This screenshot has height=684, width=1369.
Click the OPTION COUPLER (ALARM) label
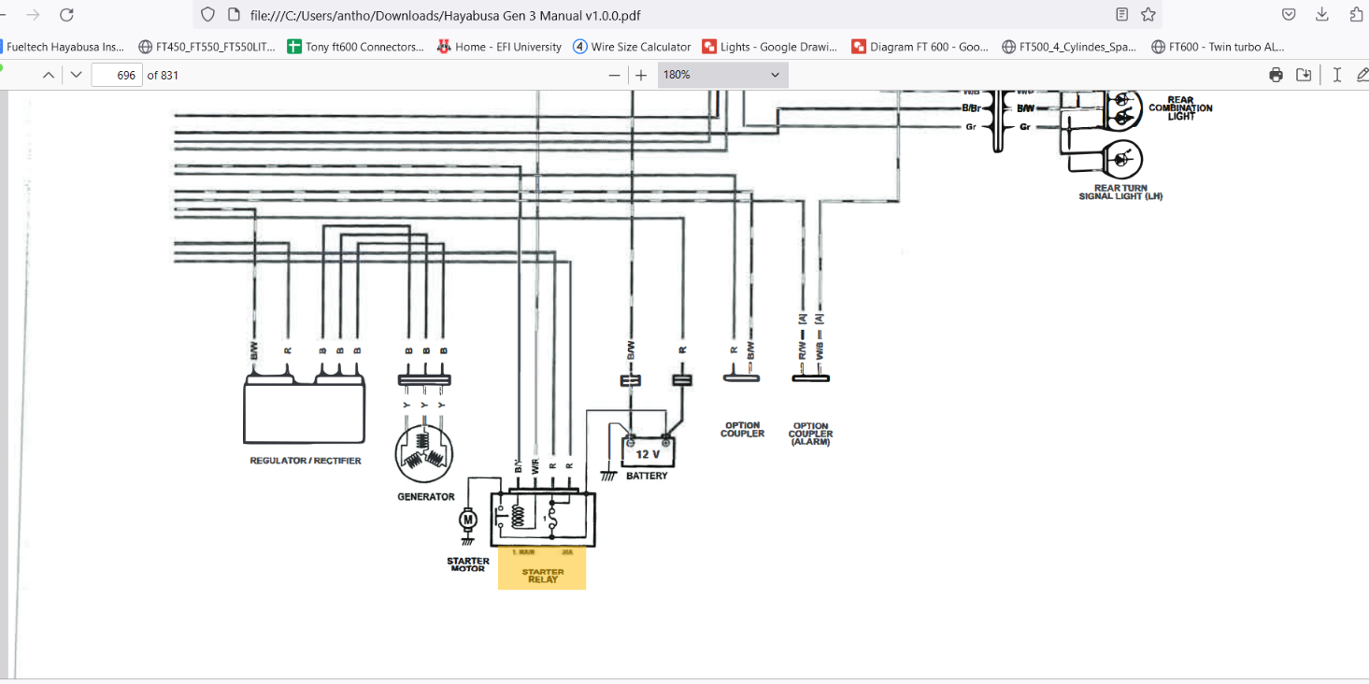point(811,434)
